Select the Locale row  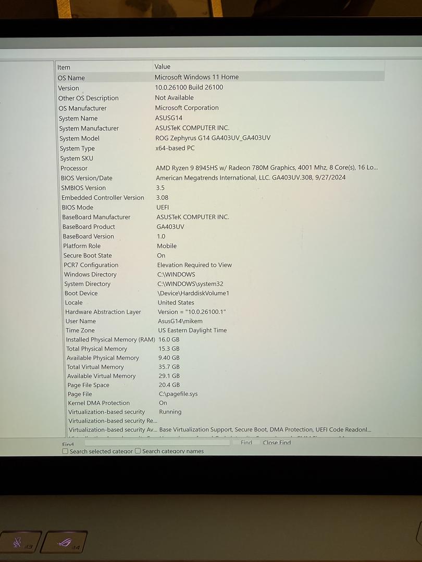pos(221,302)
